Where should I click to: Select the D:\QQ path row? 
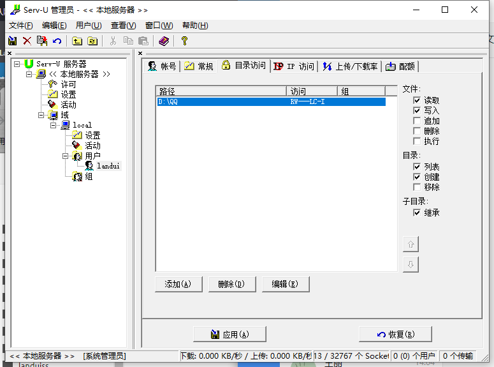click(272, 101)
